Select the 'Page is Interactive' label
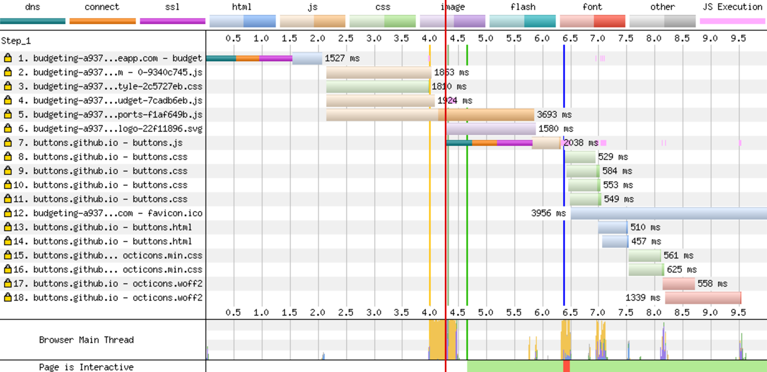Screen dimensions: 767x372 (86, 367)
